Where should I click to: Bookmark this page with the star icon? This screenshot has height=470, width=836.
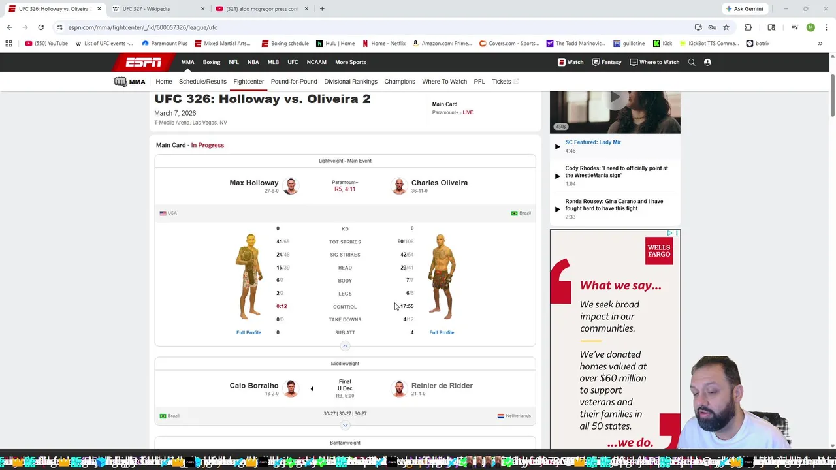[726, 27]
